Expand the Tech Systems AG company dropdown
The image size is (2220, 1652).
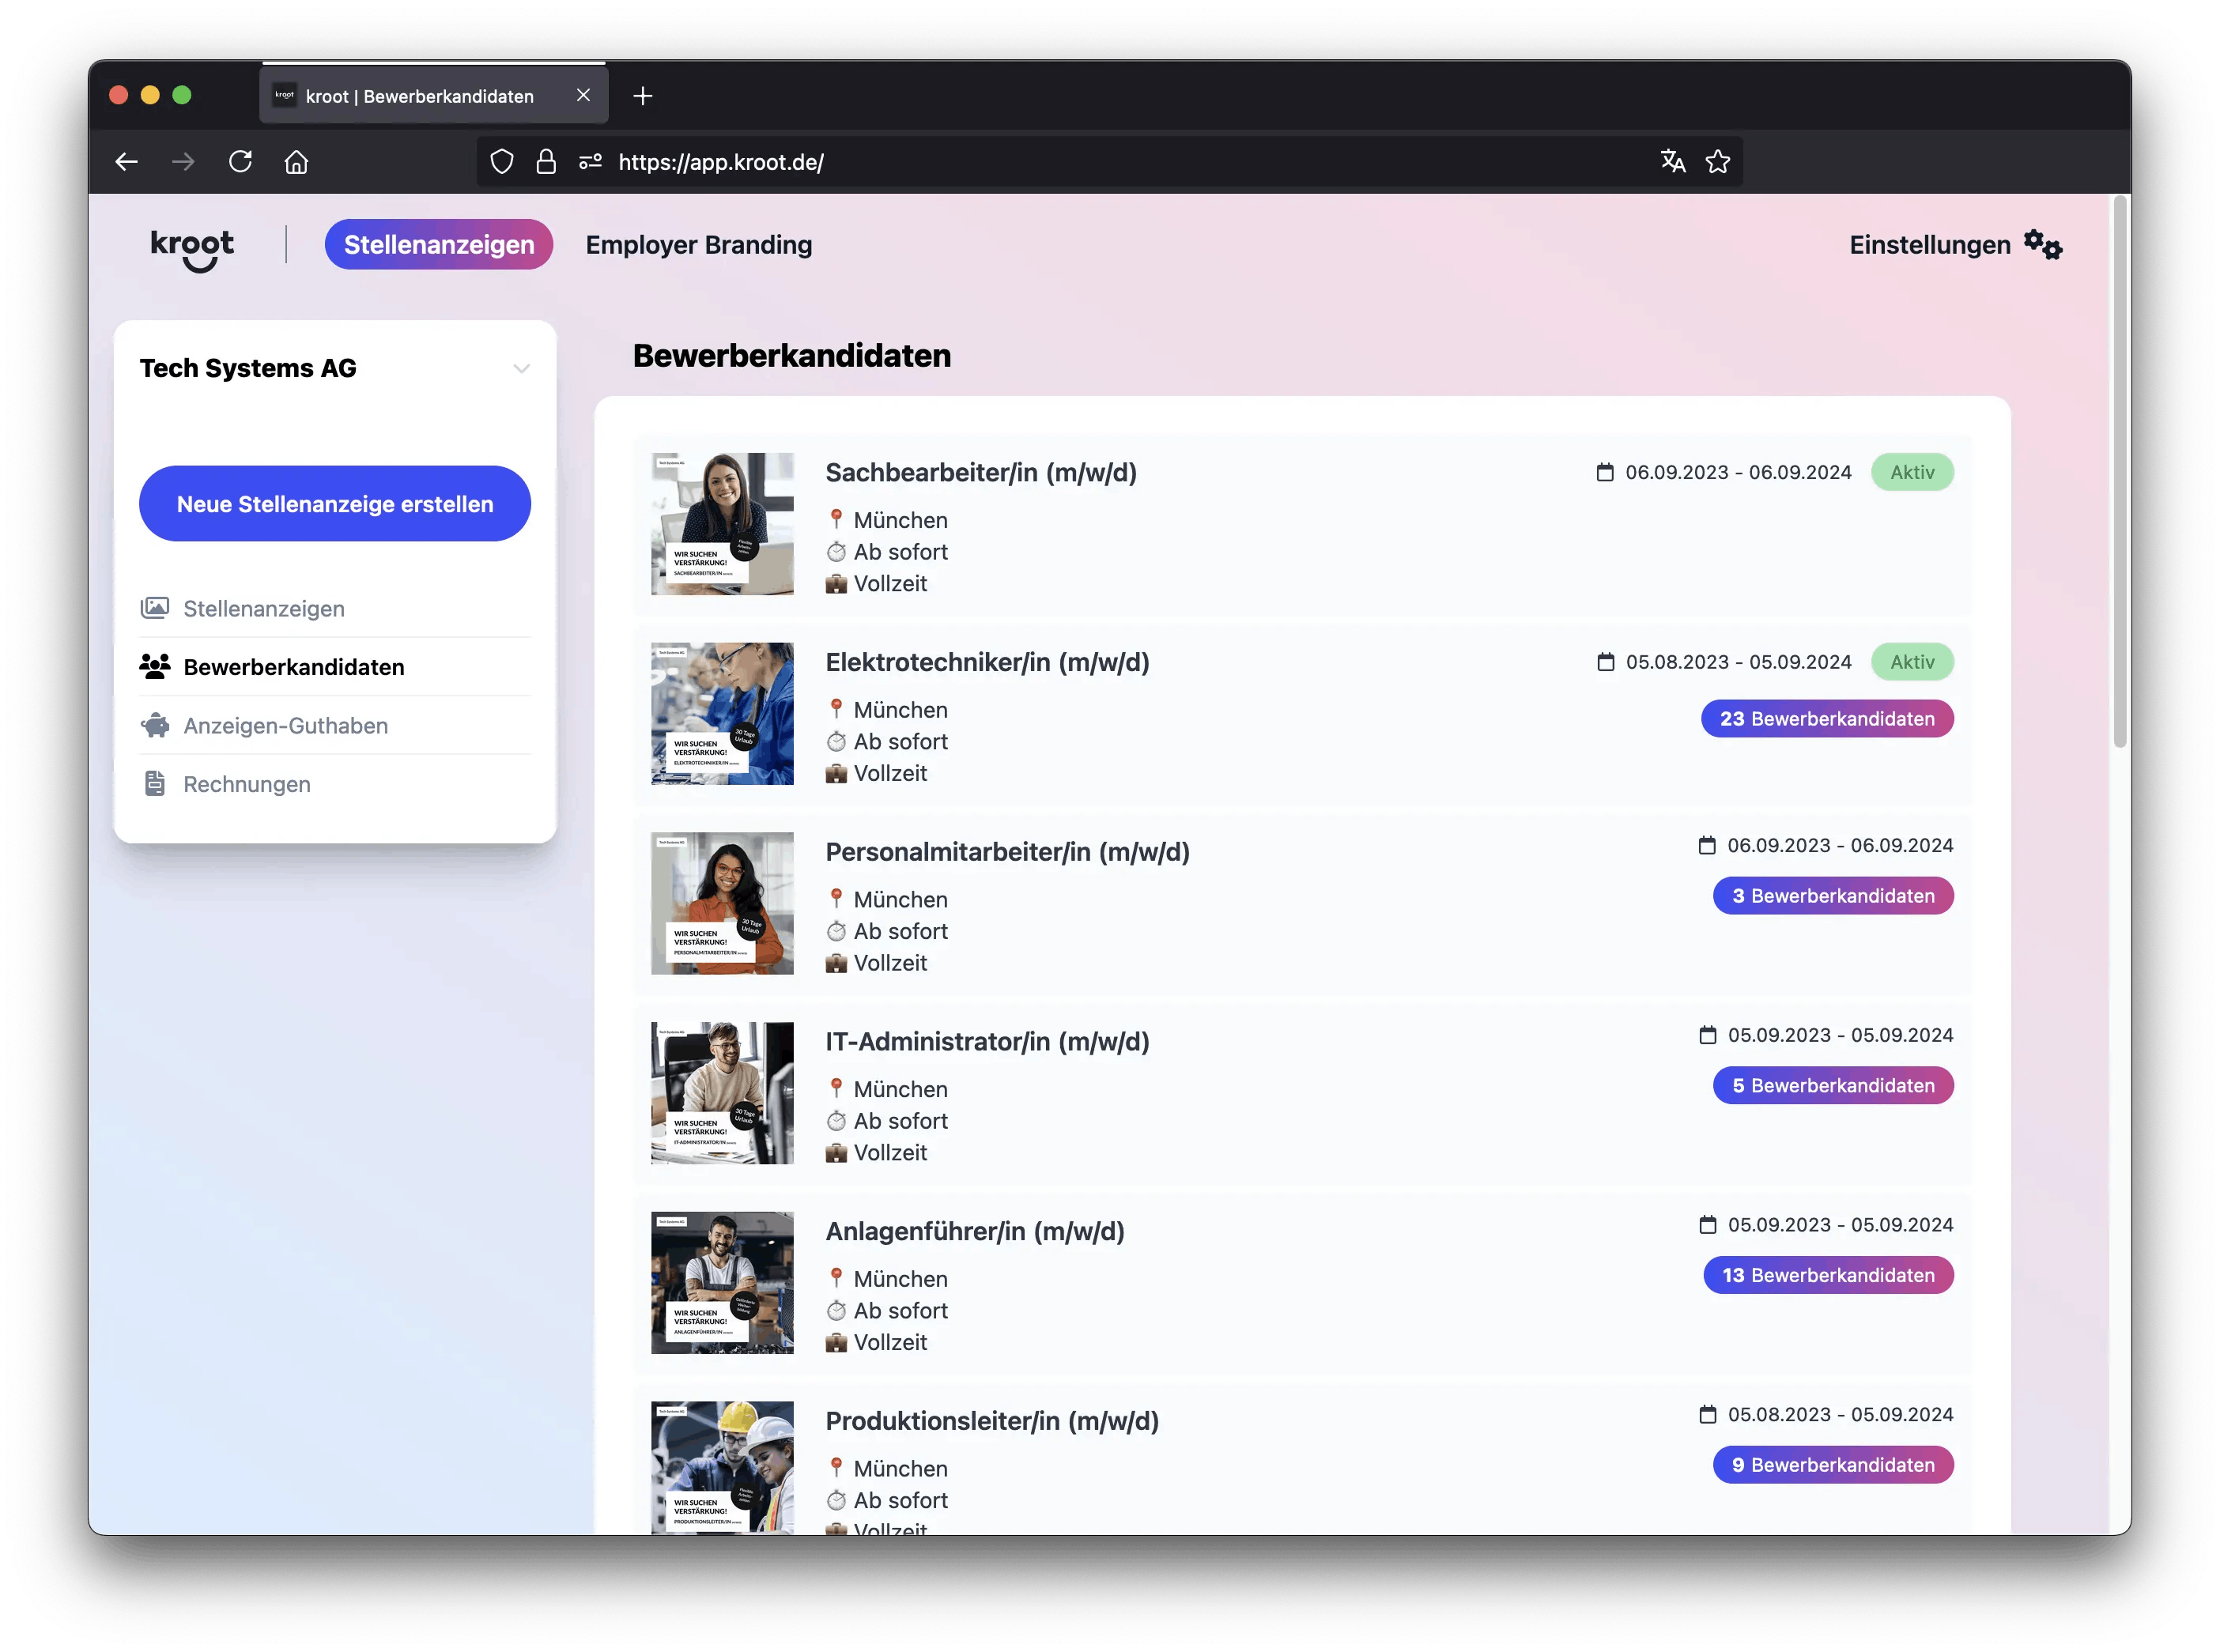[x=521, y=369]
